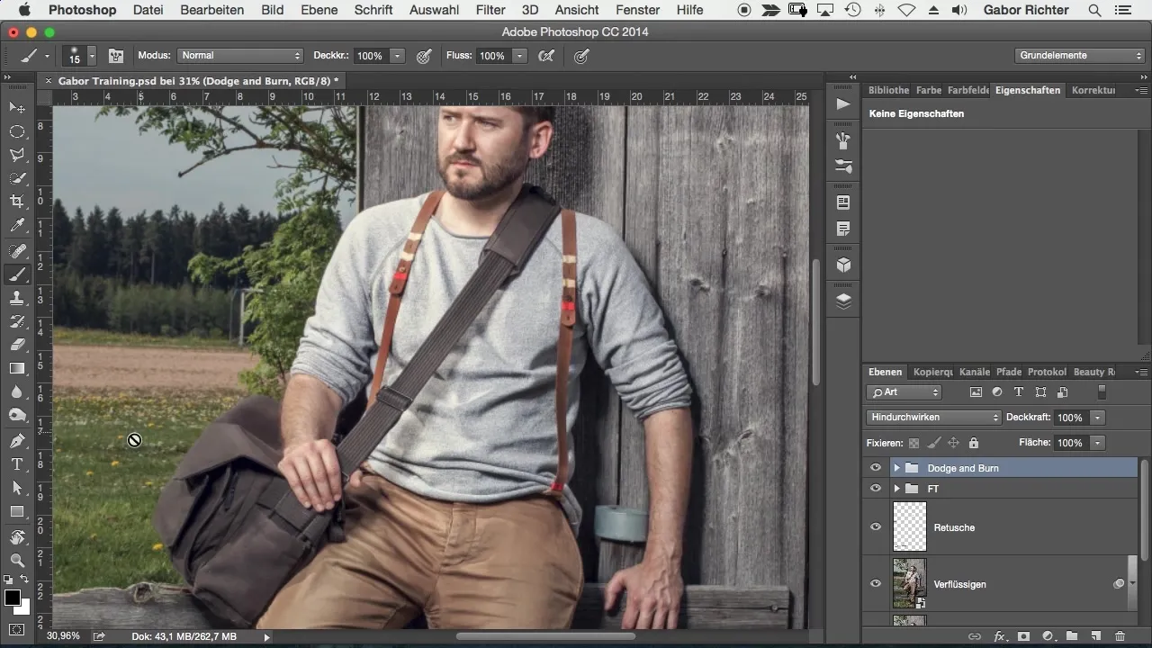Image resolution: width=1152 pixels, height=648 pixels.
Task: Hide the Retusche layer
Action: point(876,526)
